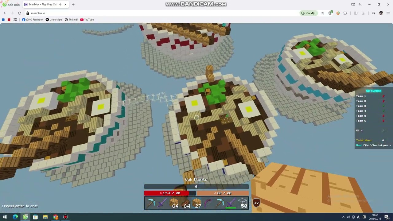Viewport: 393px width, 221px height.
Task: Click the 'Team 6' scoreboard row
Action: pos(370,121)
